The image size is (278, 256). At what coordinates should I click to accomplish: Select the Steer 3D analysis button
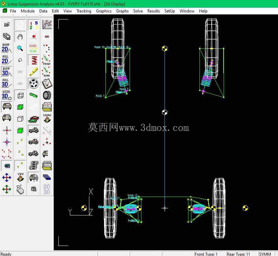(7, 95)
